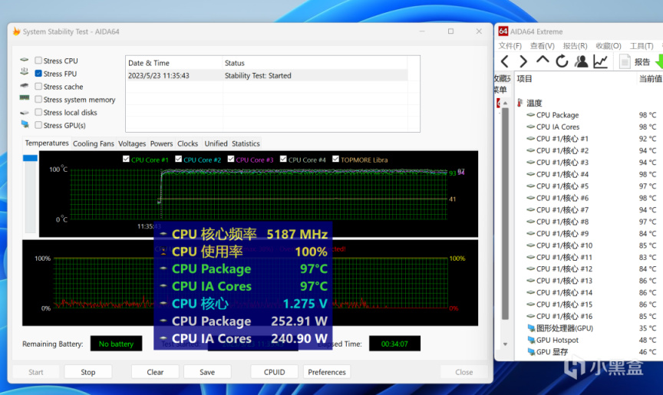Select the CPU #1/核心 #16 row
Viewport: 663px width, 395px height.
pos(591,316)
